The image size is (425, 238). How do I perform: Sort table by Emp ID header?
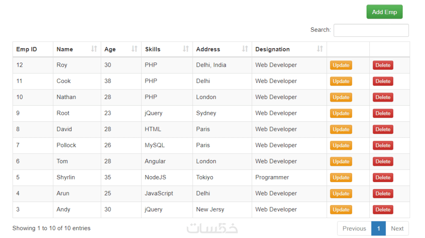click(27, 49)
